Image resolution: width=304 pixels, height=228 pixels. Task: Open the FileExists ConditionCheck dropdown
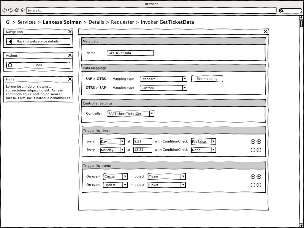[x=213, y=142]
